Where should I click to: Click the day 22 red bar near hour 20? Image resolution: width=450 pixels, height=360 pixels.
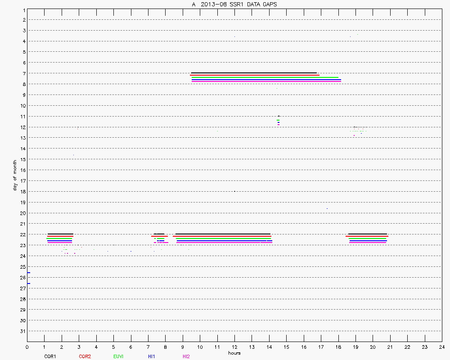(x=367, y=236)
